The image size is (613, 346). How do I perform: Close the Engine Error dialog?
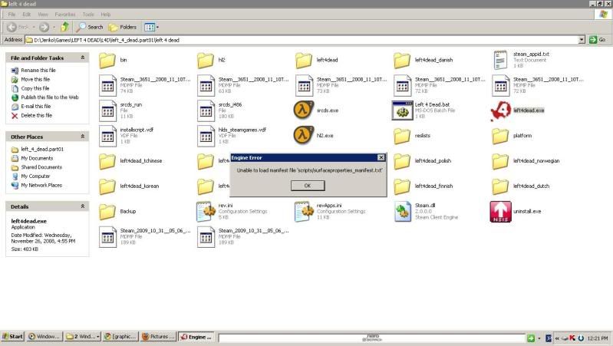coord(381,157)
